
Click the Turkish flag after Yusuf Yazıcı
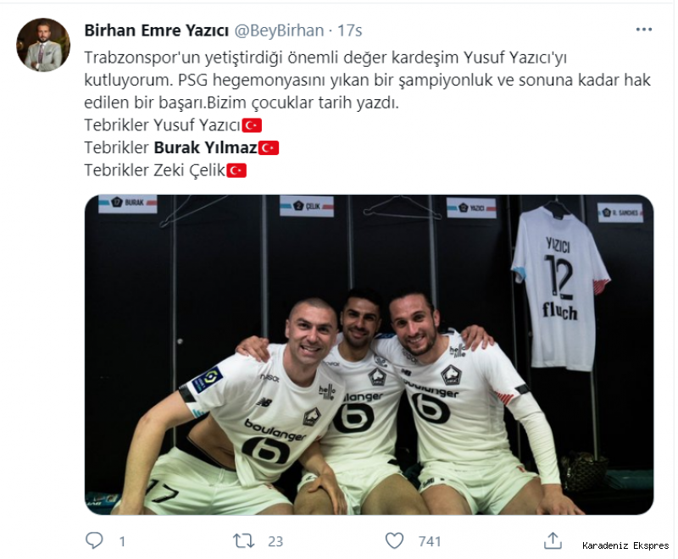tap(252, 125)
